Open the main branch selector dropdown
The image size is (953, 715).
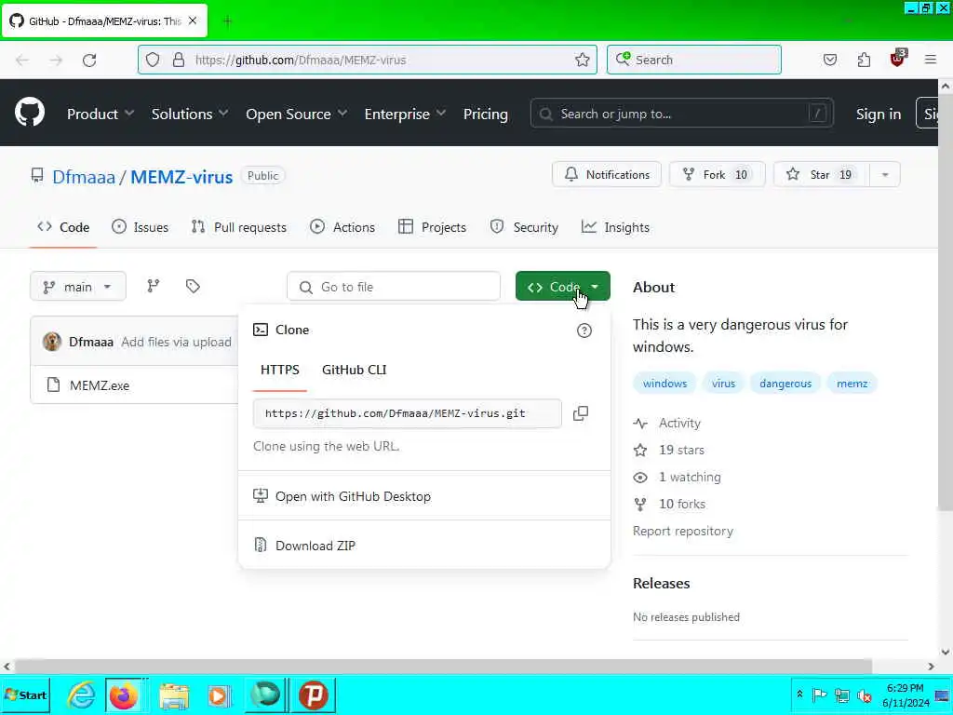tap(78, 287)
